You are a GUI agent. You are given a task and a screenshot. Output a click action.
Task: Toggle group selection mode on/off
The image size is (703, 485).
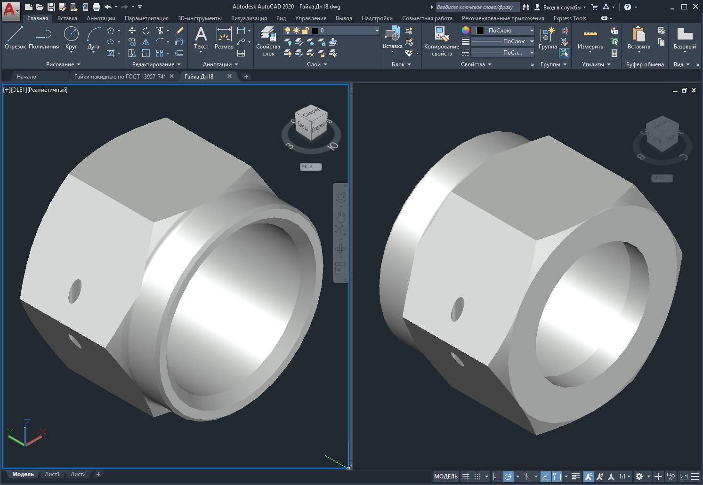(x=565, y=53)
